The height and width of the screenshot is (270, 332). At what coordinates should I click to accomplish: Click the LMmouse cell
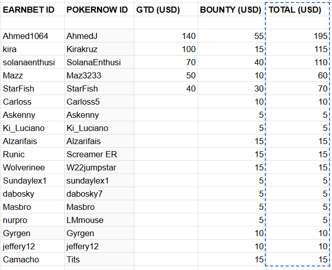[x=99, y=220]
